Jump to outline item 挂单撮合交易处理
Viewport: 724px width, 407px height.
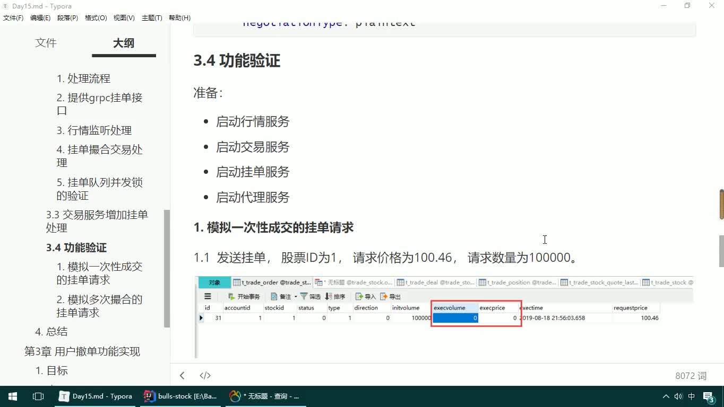[x=100, y=156]
